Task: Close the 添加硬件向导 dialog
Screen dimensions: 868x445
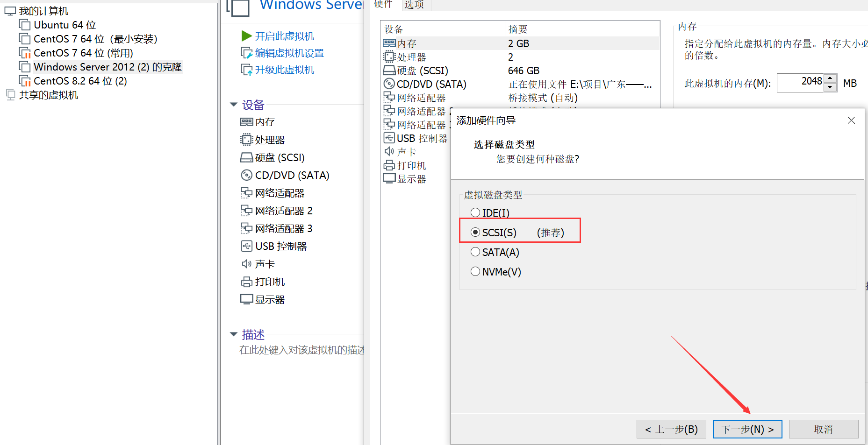Action: (851, 120)
